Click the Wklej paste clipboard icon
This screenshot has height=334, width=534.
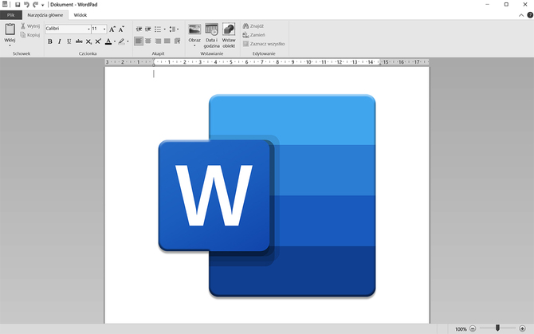[x=10, y=29]
